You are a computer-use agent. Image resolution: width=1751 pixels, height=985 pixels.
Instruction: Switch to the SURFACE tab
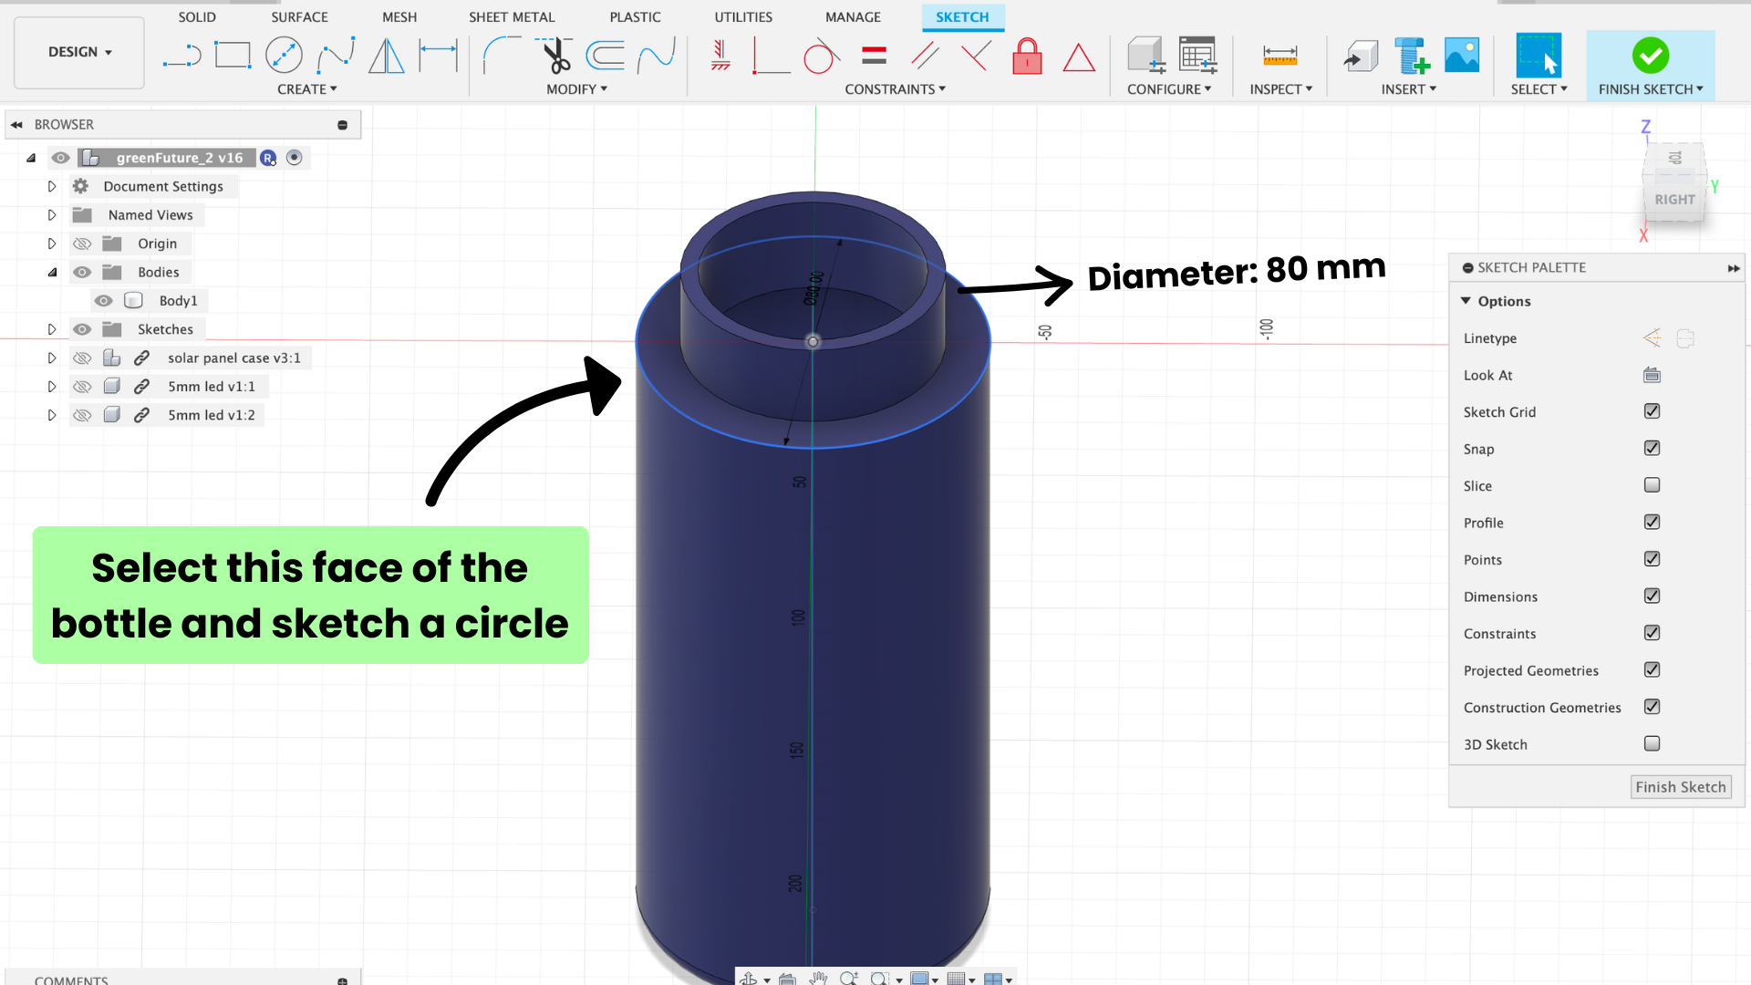[x=299, y=17]
